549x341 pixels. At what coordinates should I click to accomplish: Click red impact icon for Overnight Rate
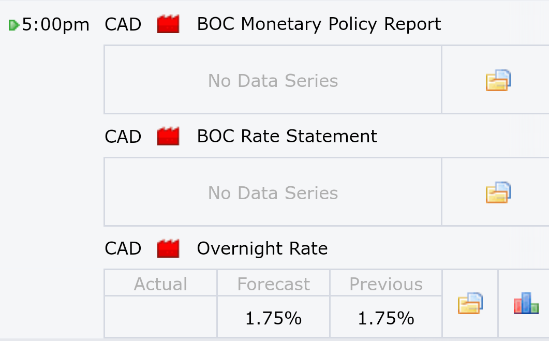(x=168, y=248)
